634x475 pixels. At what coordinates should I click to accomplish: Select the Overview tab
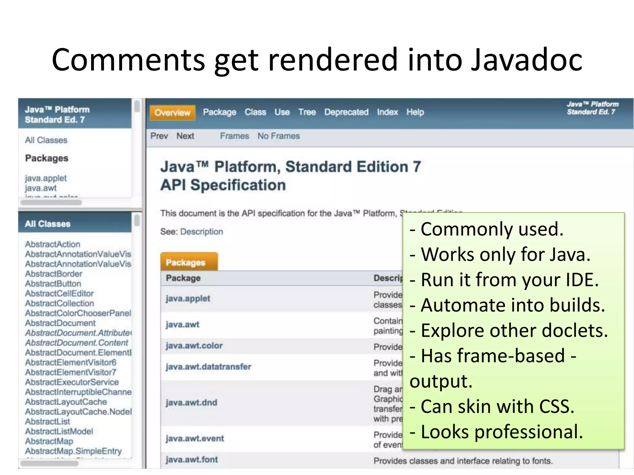172,113
